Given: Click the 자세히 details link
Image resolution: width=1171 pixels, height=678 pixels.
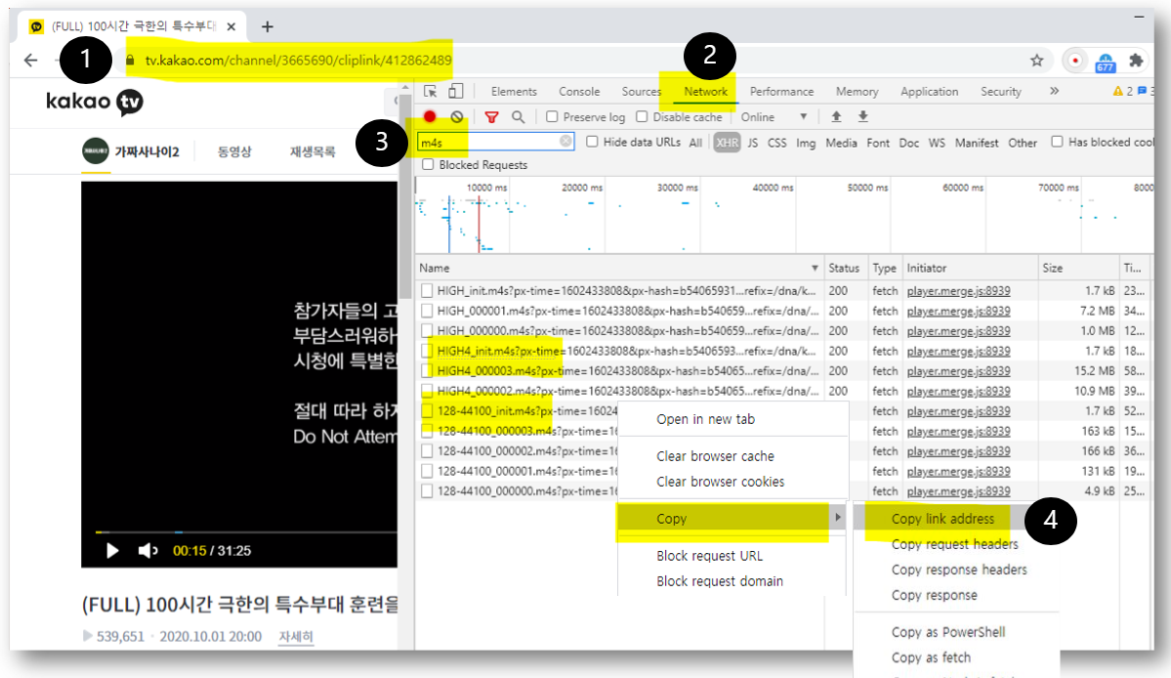Looking at the screenshot, I should coord(296,636).
